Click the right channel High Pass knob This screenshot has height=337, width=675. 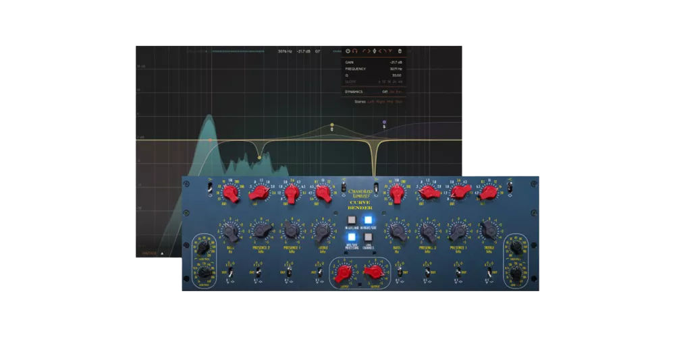tap(516, 247)
